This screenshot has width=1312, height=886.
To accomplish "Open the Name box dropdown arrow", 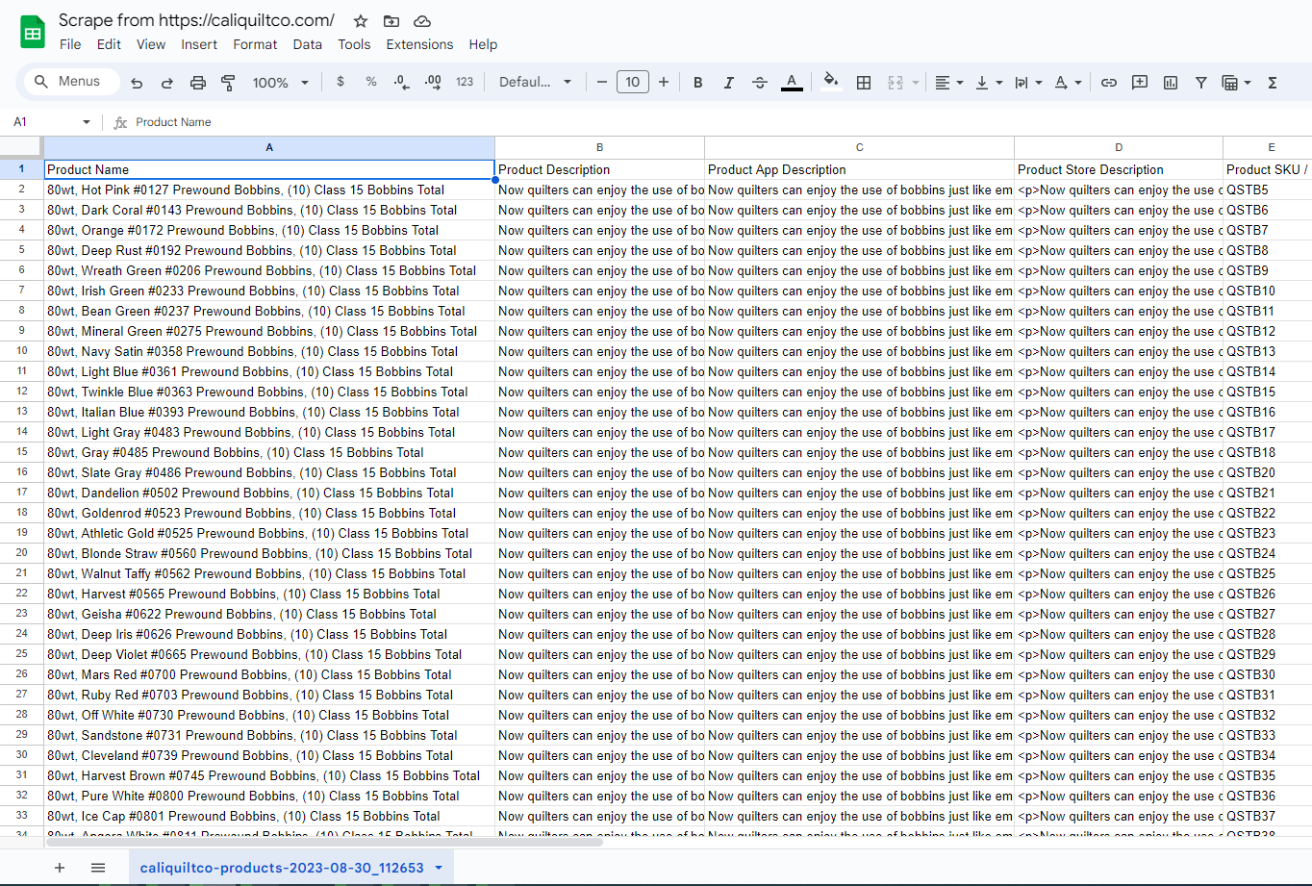I will (x=87, y=122).
